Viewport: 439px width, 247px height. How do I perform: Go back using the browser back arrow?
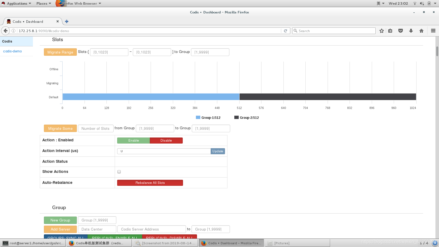pyautogui.click(x=5, y=31)
